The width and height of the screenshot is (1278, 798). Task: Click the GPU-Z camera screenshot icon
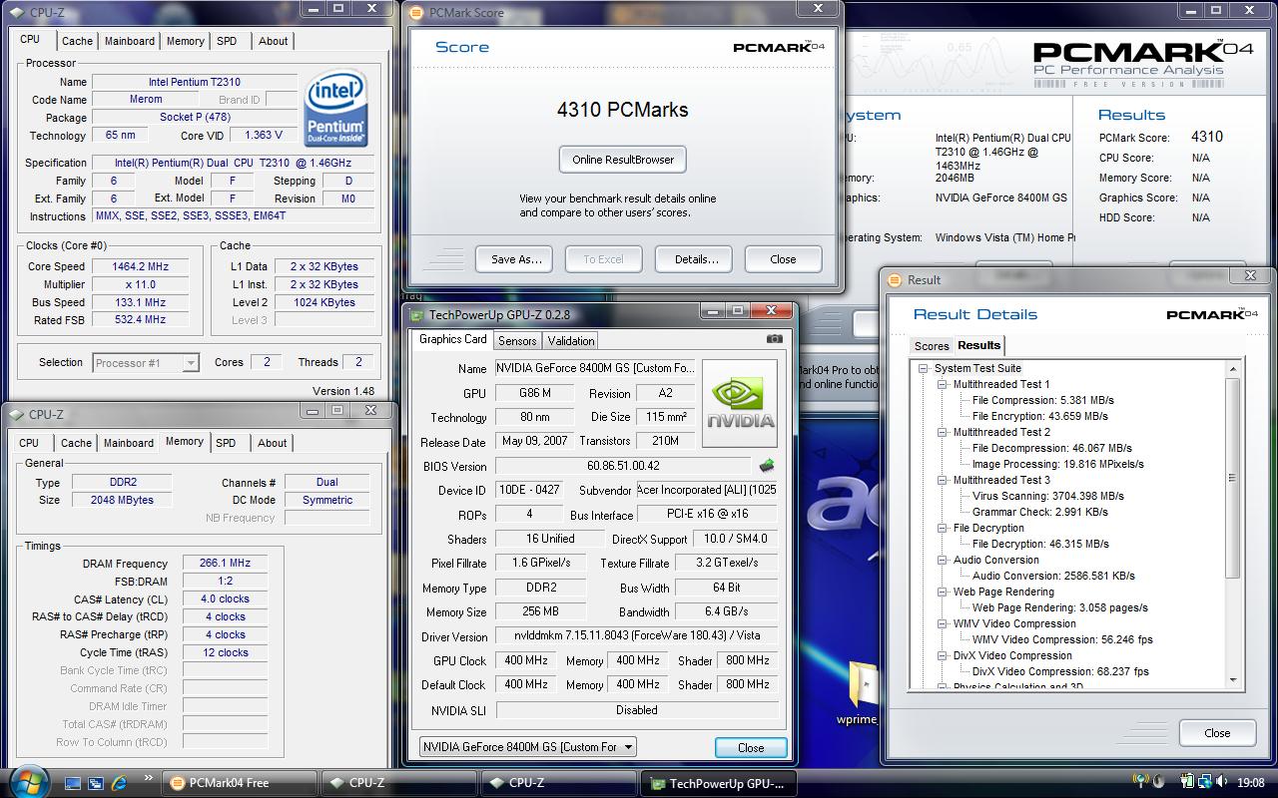pyautogui.click(x=774, y=339)
